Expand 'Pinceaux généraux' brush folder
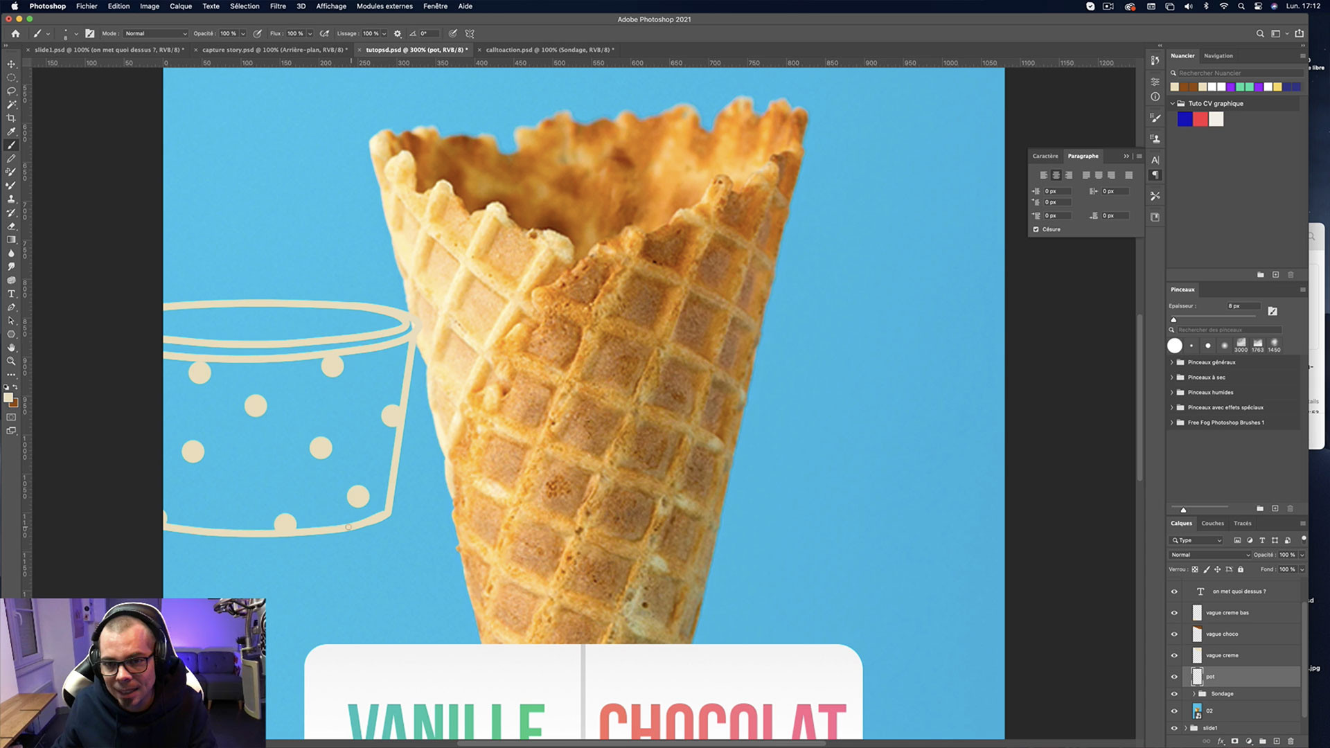 [1172, 362]
